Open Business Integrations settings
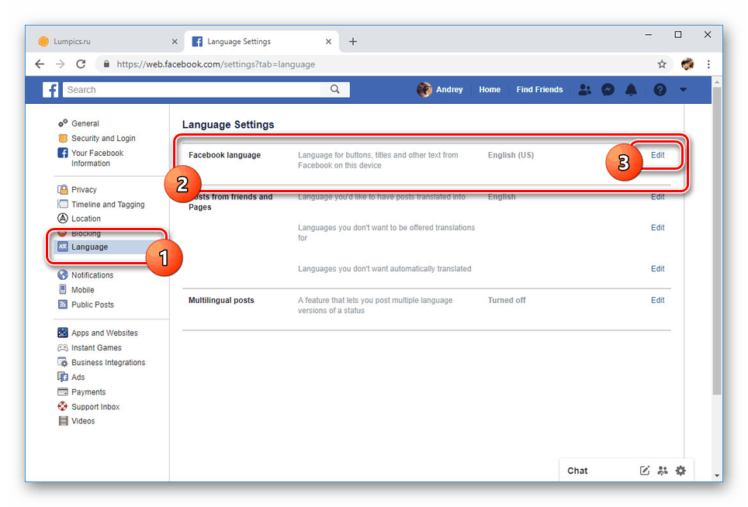 109,363
